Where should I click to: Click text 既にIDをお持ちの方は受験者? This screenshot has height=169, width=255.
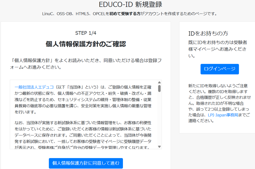[218, 42]
